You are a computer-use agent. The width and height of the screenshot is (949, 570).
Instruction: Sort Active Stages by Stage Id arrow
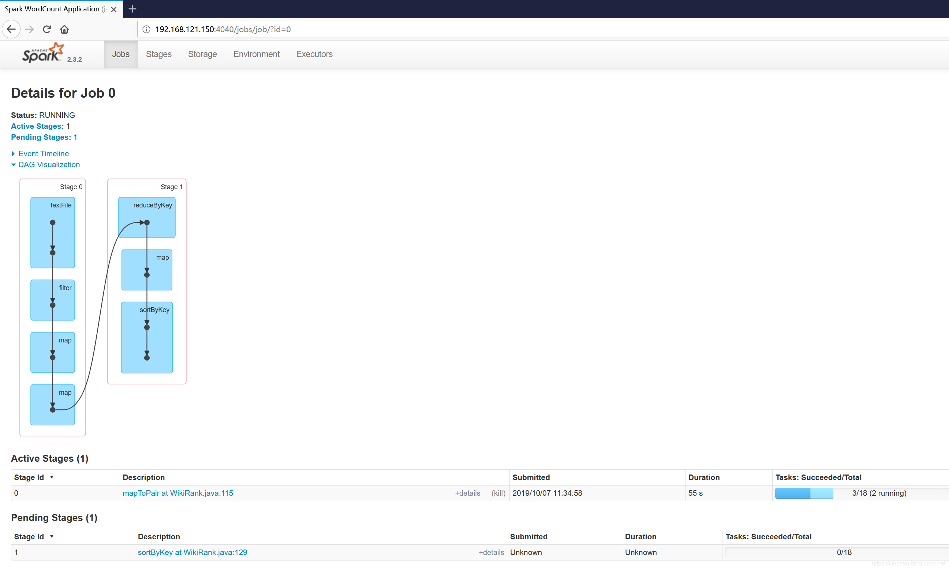(52, 477)
